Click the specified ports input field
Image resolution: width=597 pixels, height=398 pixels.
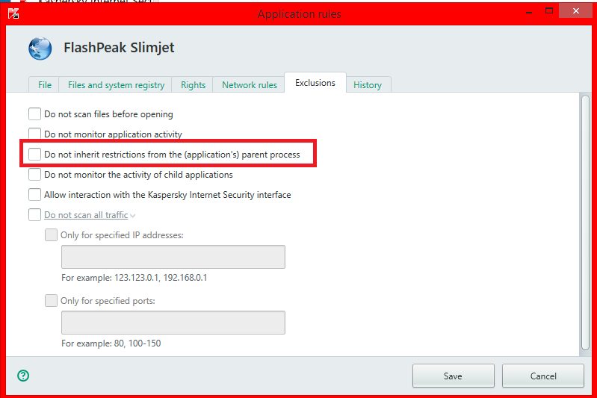point(173,323)
